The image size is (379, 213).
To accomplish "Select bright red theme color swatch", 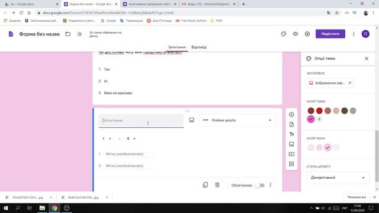I will [319, 111].
